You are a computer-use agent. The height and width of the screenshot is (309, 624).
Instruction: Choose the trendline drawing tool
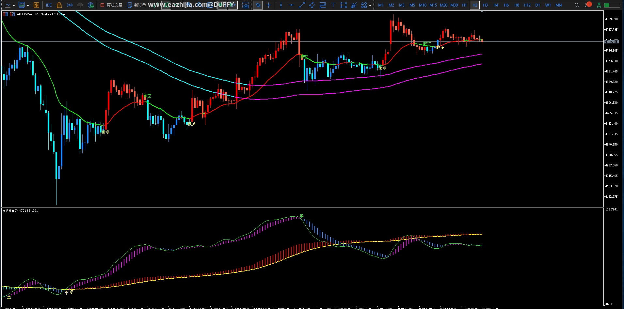(302, 5)
